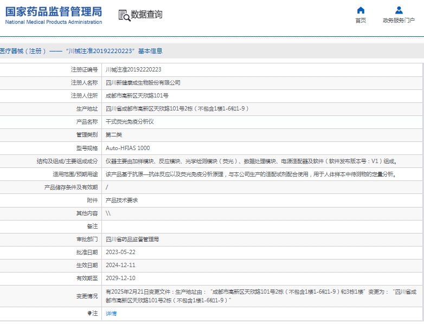Viewport: 424px width, 324px height.
Task: Open the 政务服务门户 user portal icon
Action: [399, 10]
